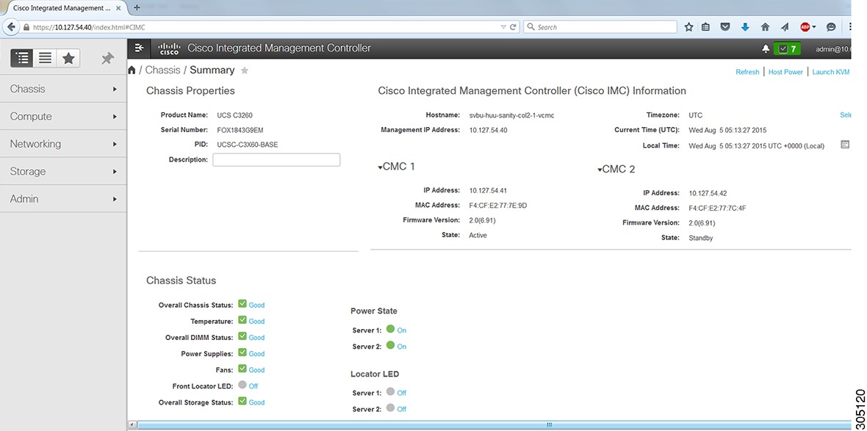Click the navigation pane collapse icon
Viewport: 867px width, 431px height.
(x=139, y=47)
